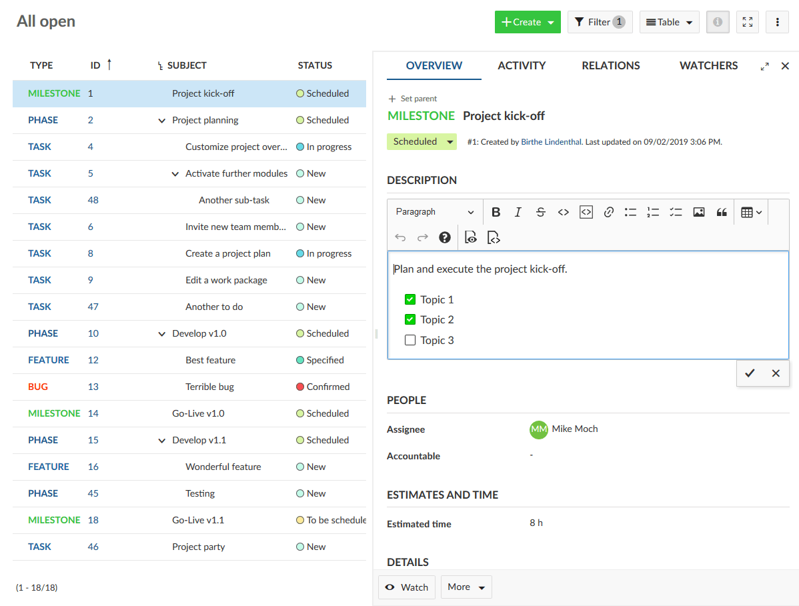799x606 pixels.
Task: Click the block quote icon
Action: (721, 212)
